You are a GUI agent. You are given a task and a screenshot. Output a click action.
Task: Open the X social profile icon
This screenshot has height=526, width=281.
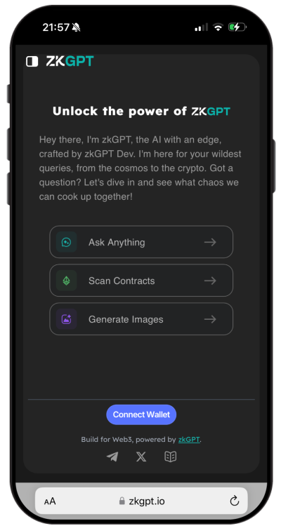(141, 457)
